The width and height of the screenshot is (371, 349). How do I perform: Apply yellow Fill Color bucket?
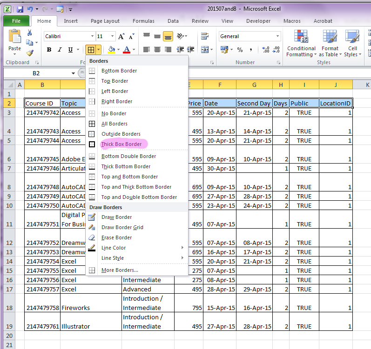pyautogui.click(x=111, y=50)
